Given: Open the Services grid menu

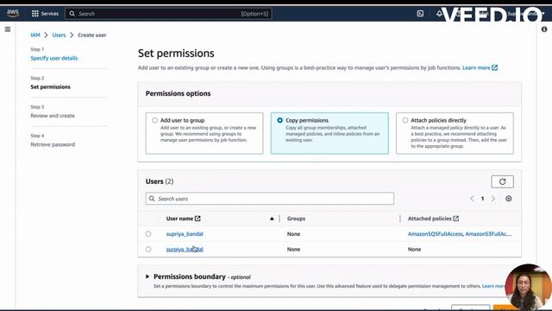Looking at the screenshot, I should click(45, 14).
